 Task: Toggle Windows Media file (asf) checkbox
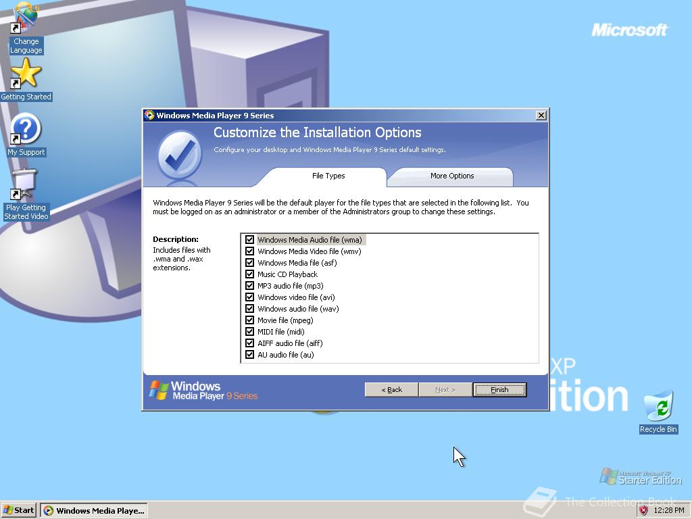(x=250, y=263)
